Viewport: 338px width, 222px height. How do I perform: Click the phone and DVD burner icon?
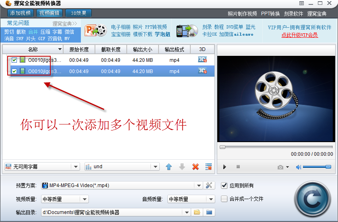pyautogui.click(x=187, y=31)
